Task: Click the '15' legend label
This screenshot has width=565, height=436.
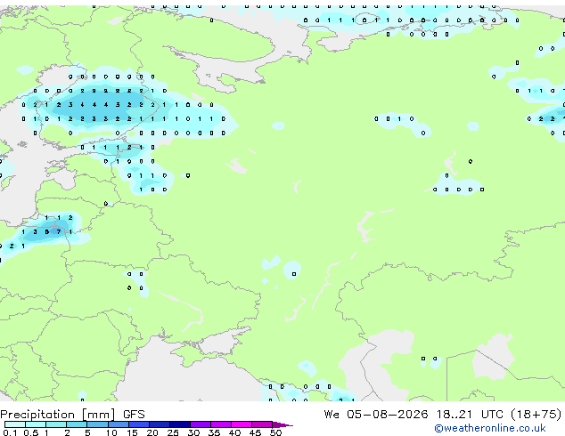Action: [x=132, y=432]
